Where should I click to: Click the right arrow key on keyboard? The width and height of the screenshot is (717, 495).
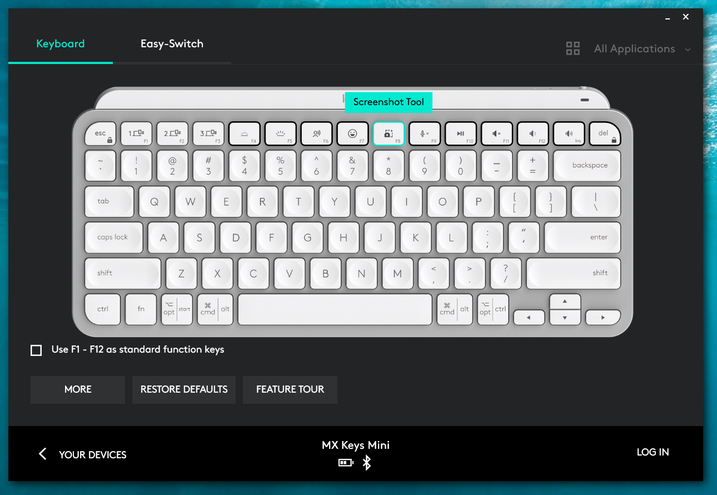(604, 317)
